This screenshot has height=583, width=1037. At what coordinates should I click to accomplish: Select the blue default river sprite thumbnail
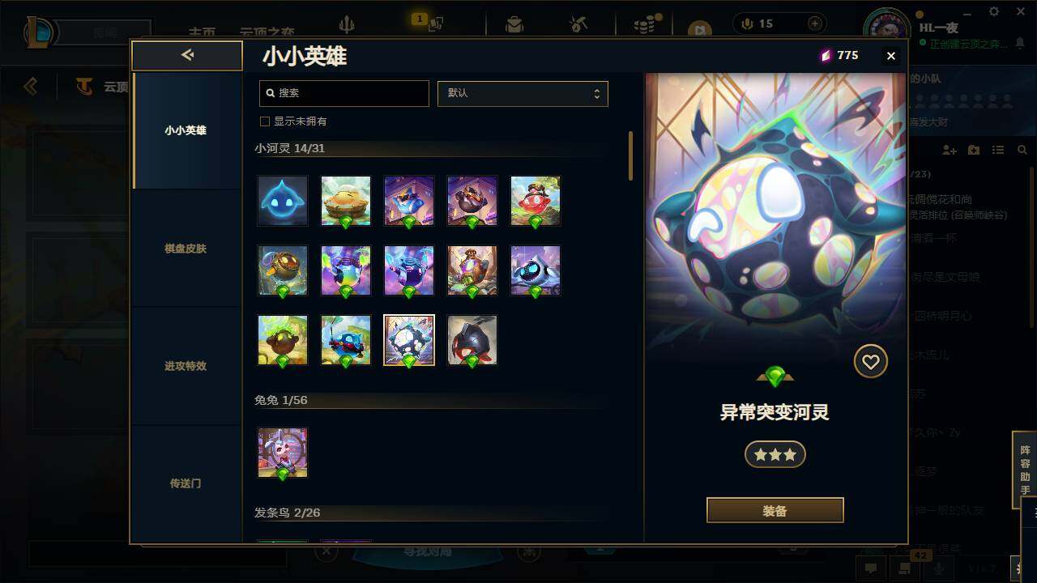(x=283, y=201)
